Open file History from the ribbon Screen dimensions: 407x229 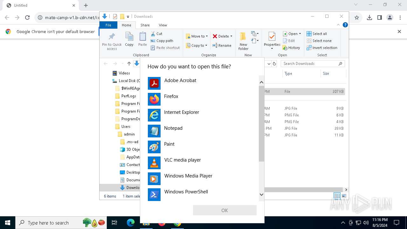coord(291,48)
